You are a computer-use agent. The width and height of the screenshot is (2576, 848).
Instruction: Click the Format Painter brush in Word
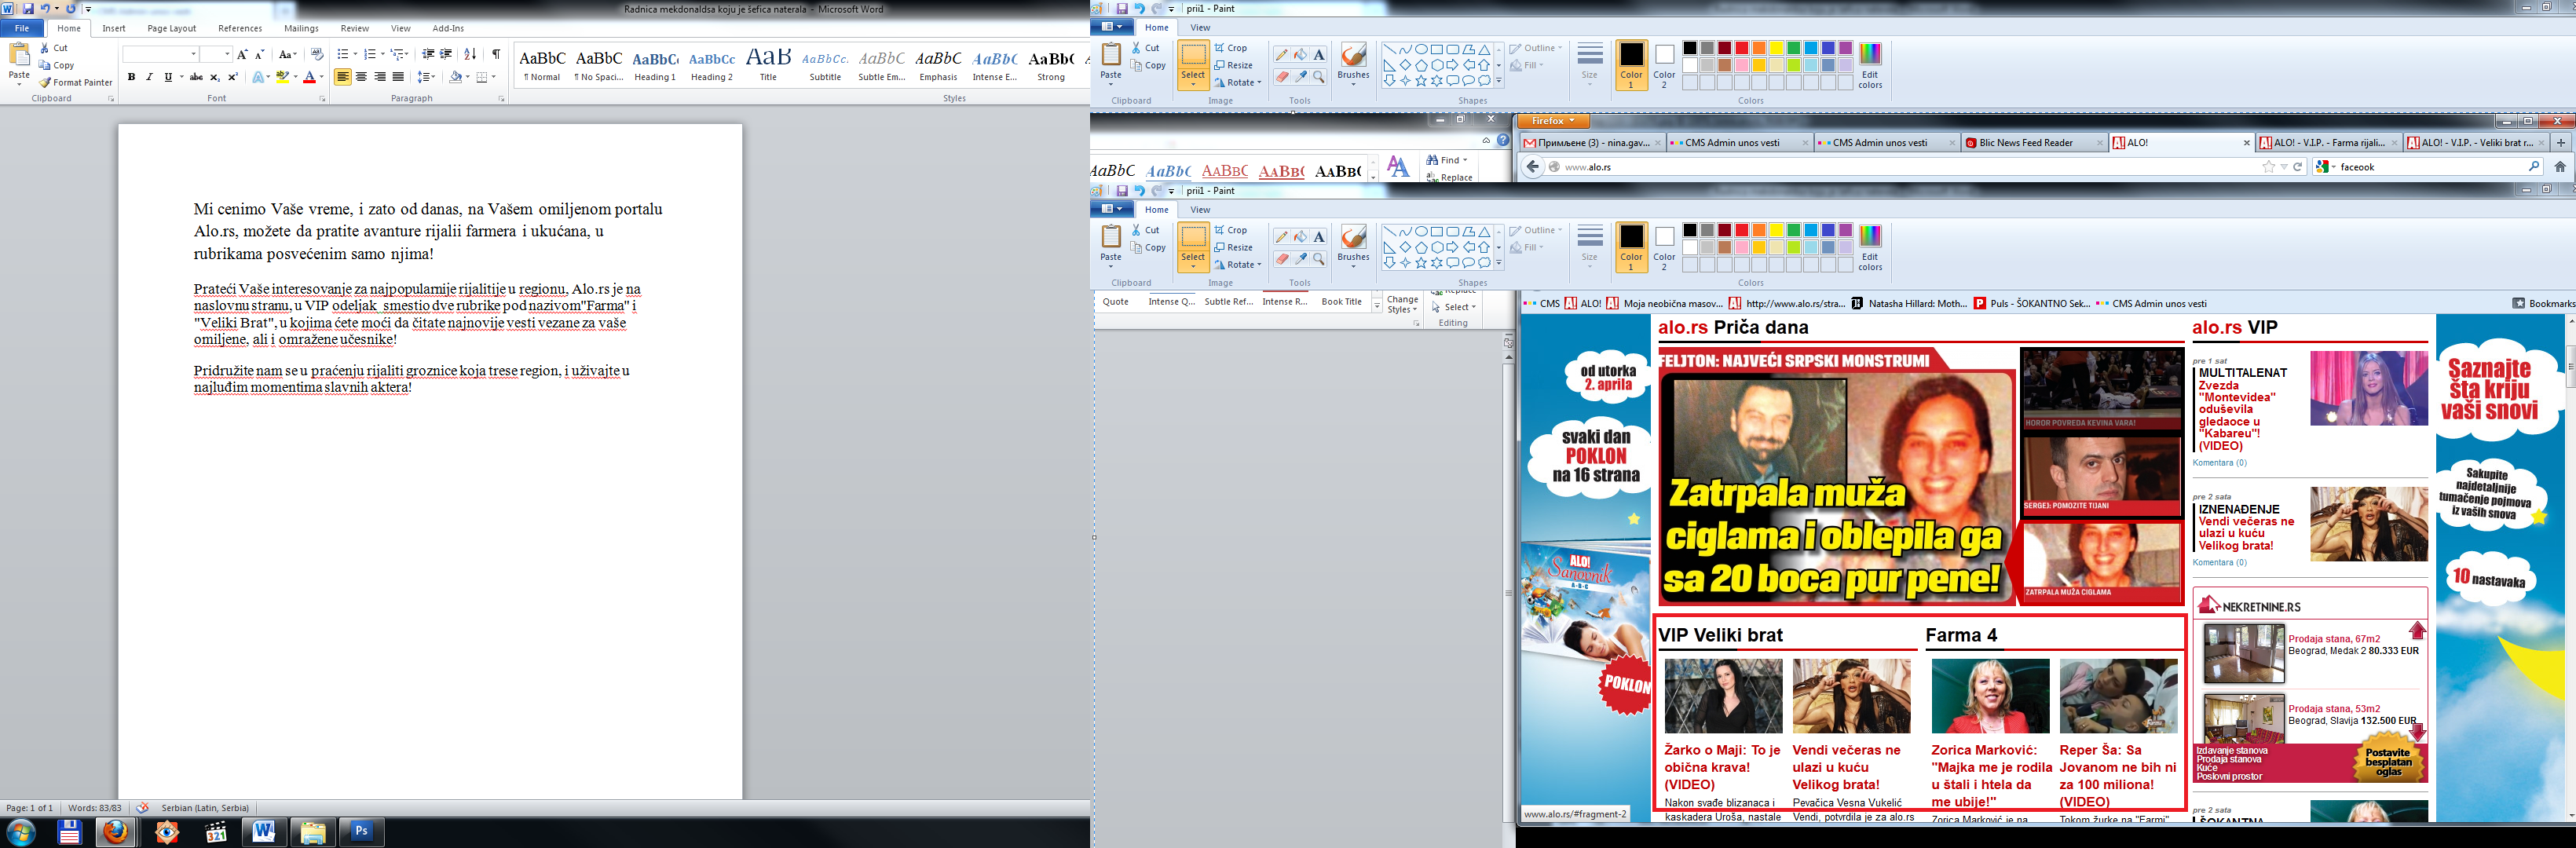tap(45, 83)
